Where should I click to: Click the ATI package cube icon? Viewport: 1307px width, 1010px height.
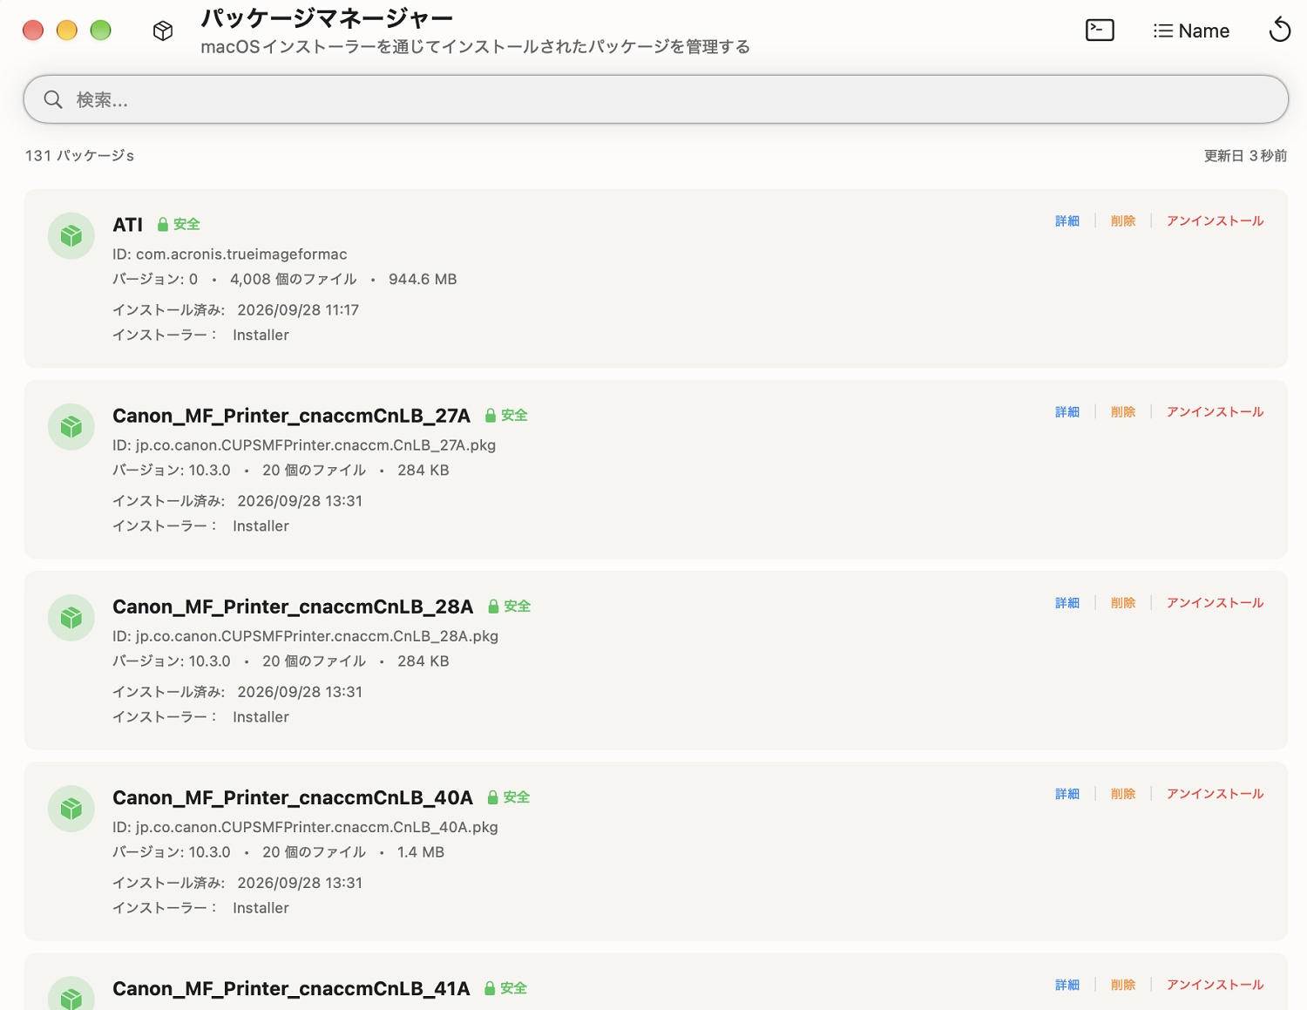point(71,236)
